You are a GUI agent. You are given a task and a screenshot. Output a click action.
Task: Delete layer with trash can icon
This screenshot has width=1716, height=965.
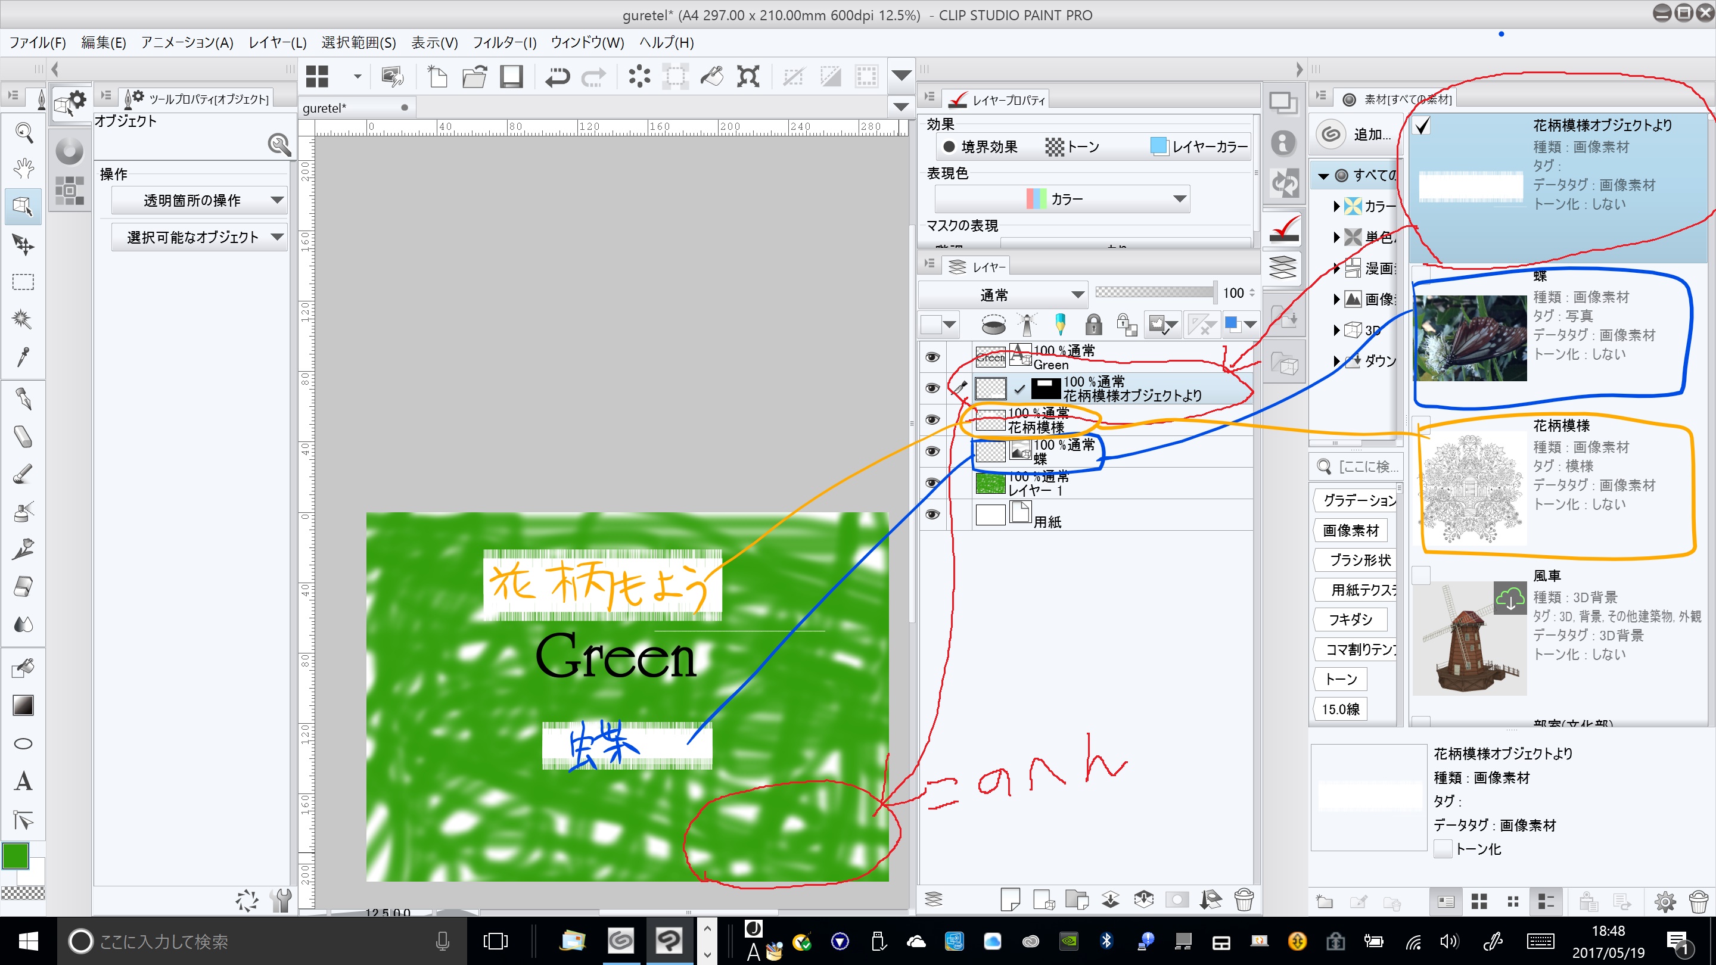coord(1243,899)
